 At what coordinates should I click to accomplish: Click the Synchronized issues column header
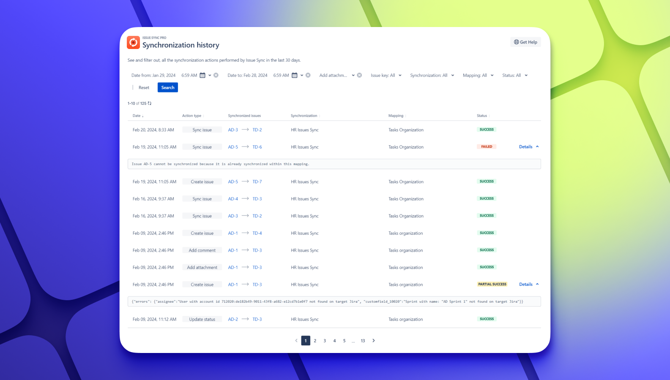244,116
